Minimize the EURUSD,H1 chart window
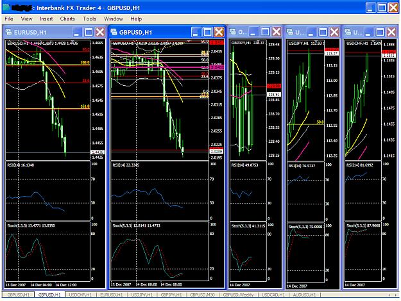The image size is (401, 301). click(x=77, y=32)
